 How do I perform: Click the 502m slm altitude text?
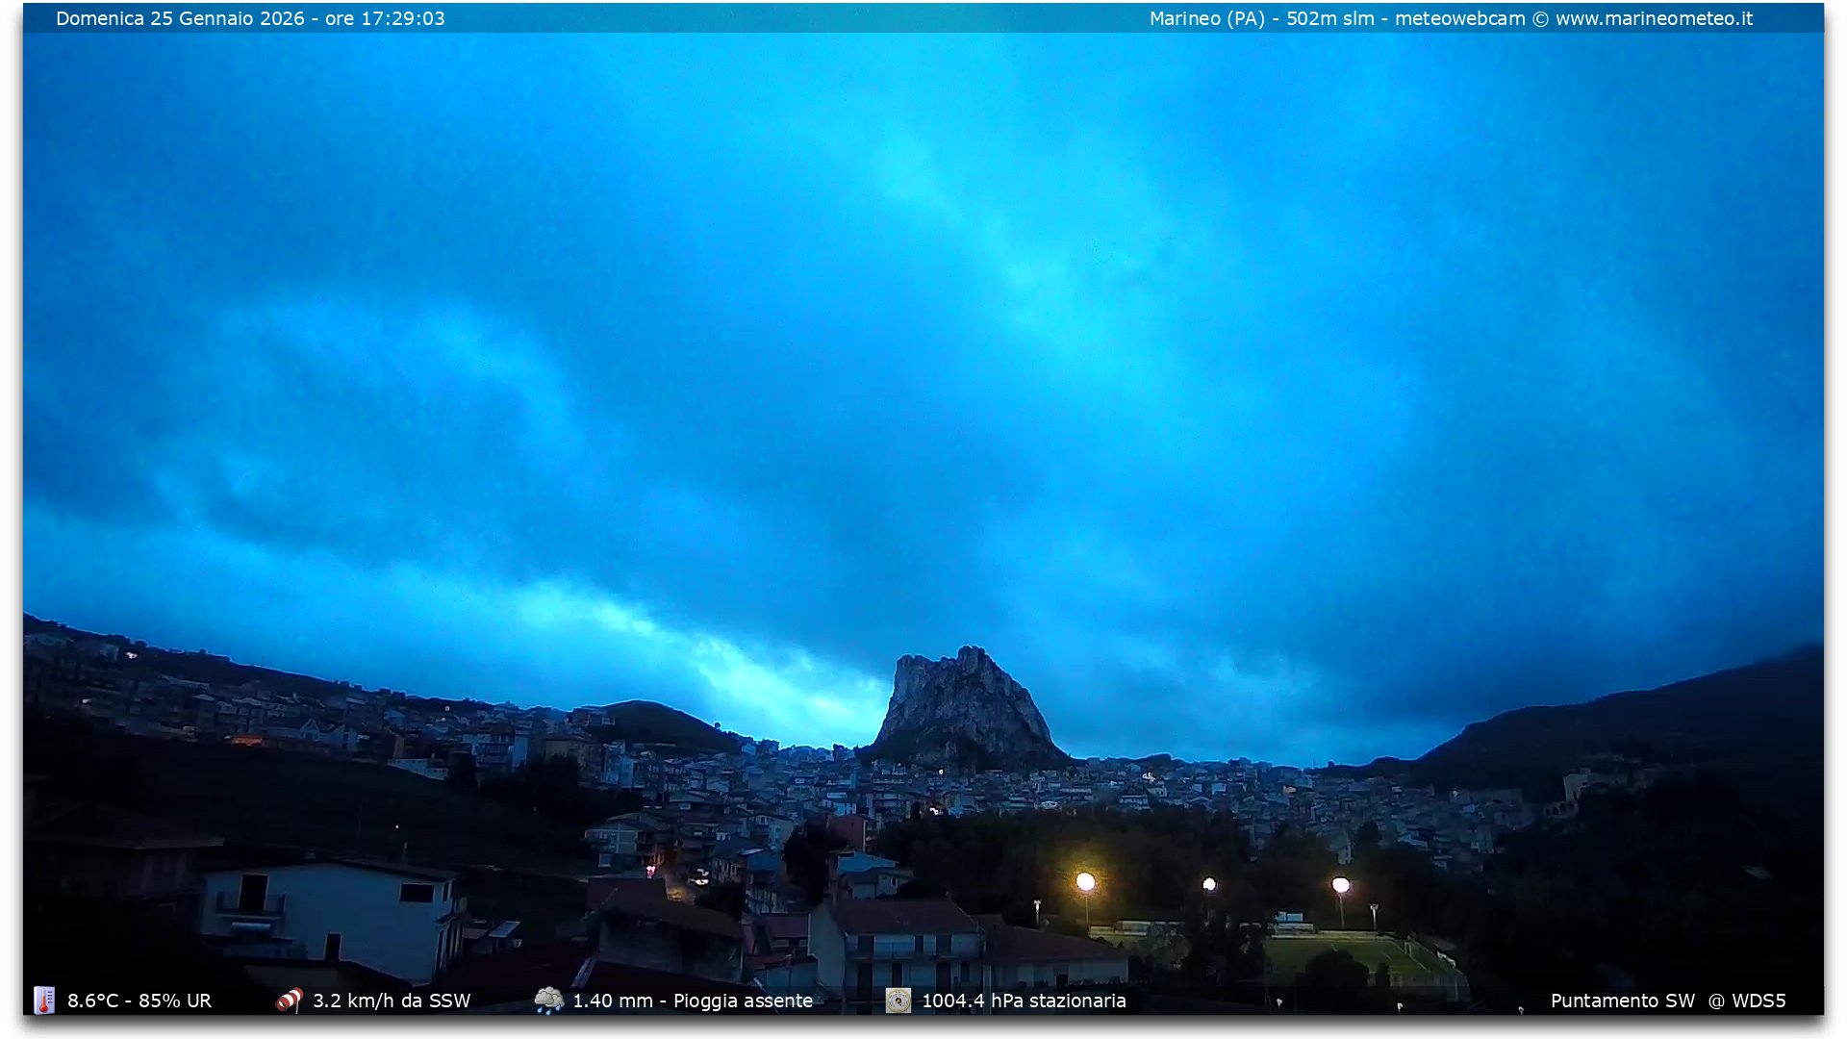point(1329,18)
